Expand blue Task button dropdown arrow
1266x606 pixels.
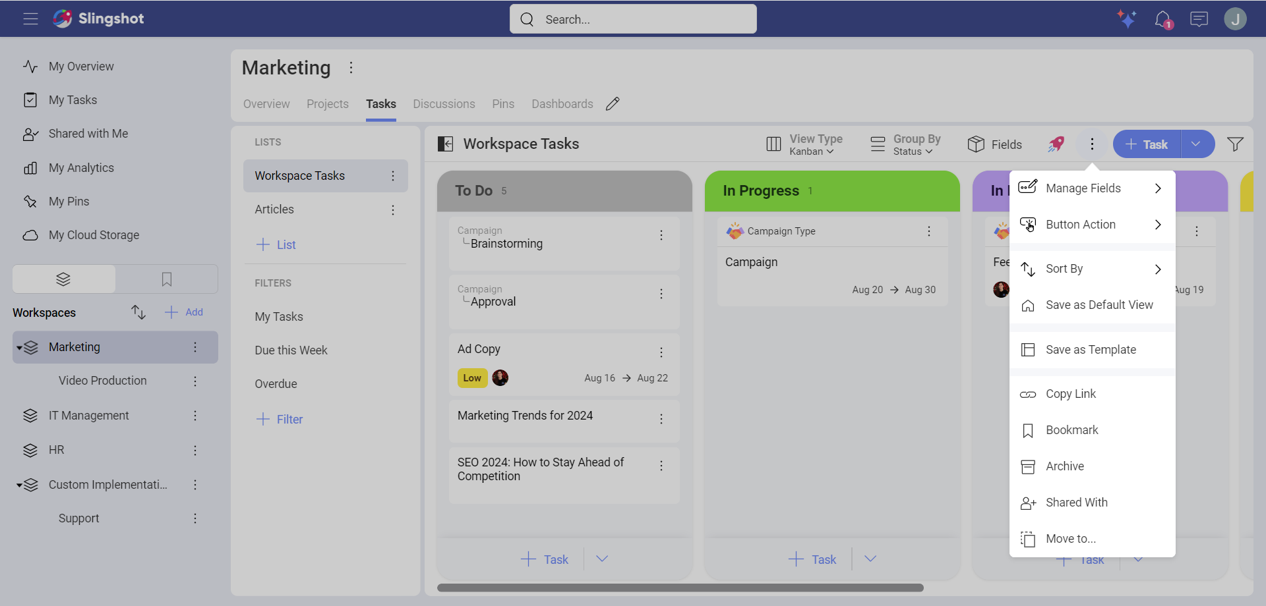[x=1196, y=144]
